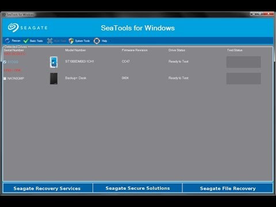The width and height of the screenshot is (276, 207).
Task: Click the Serial Number column header
Action: [14, 50]
